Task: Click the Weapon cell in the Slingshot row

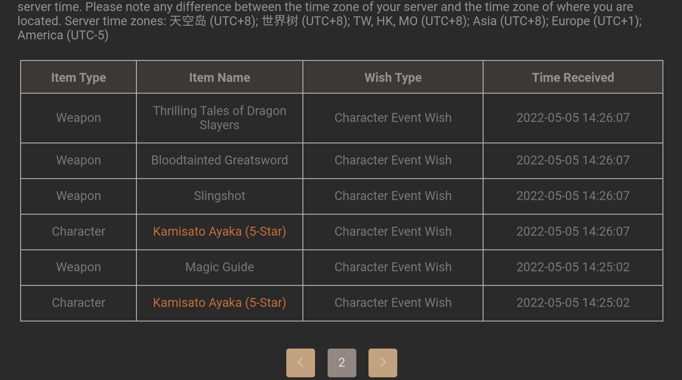Action: [78, 196]
